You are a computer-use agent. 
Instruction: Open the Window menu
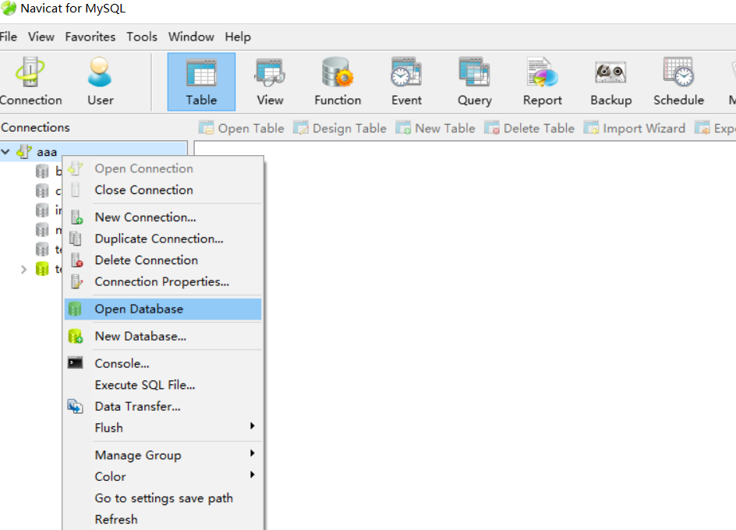tap(191, 37)
